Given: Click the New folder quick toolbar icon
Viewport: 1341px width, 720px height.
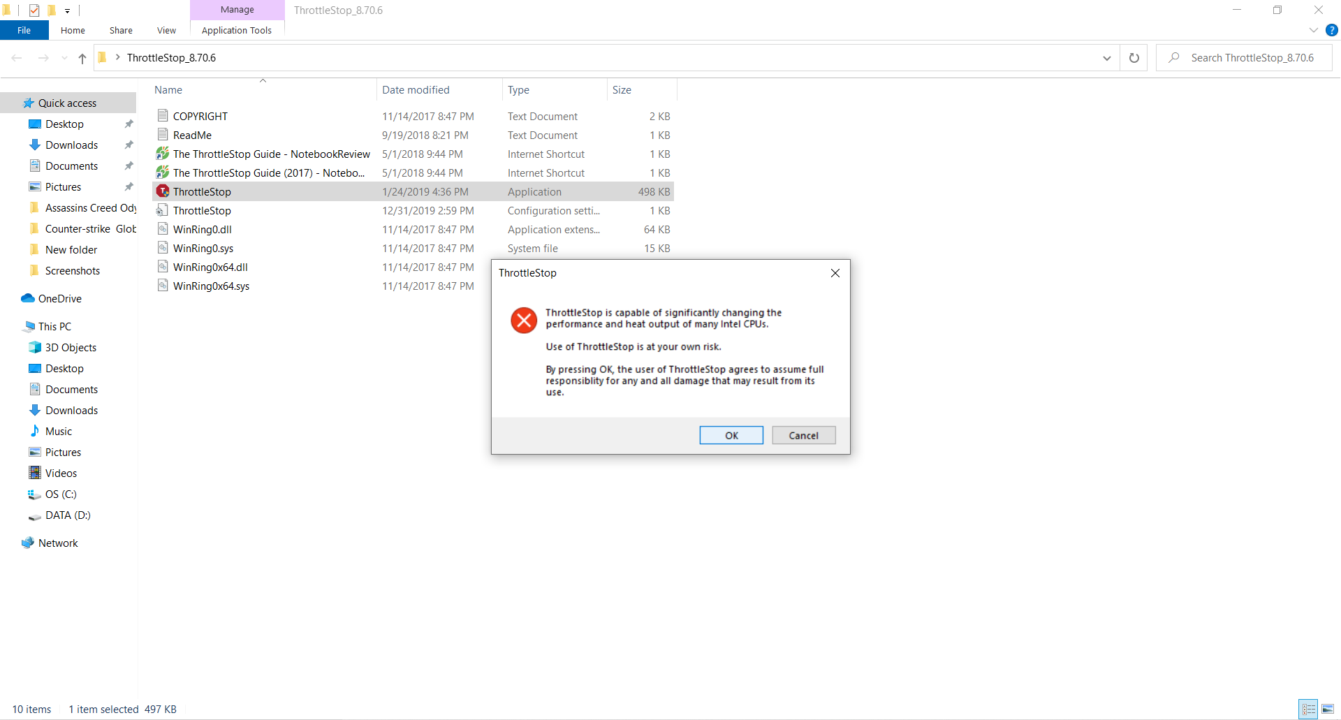Looking at the screenshot, I should point(51,10).
